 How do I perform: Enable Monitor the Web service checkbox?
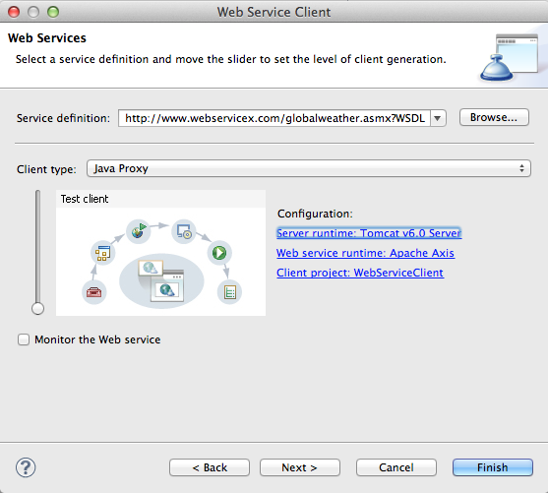click(24, 339)
